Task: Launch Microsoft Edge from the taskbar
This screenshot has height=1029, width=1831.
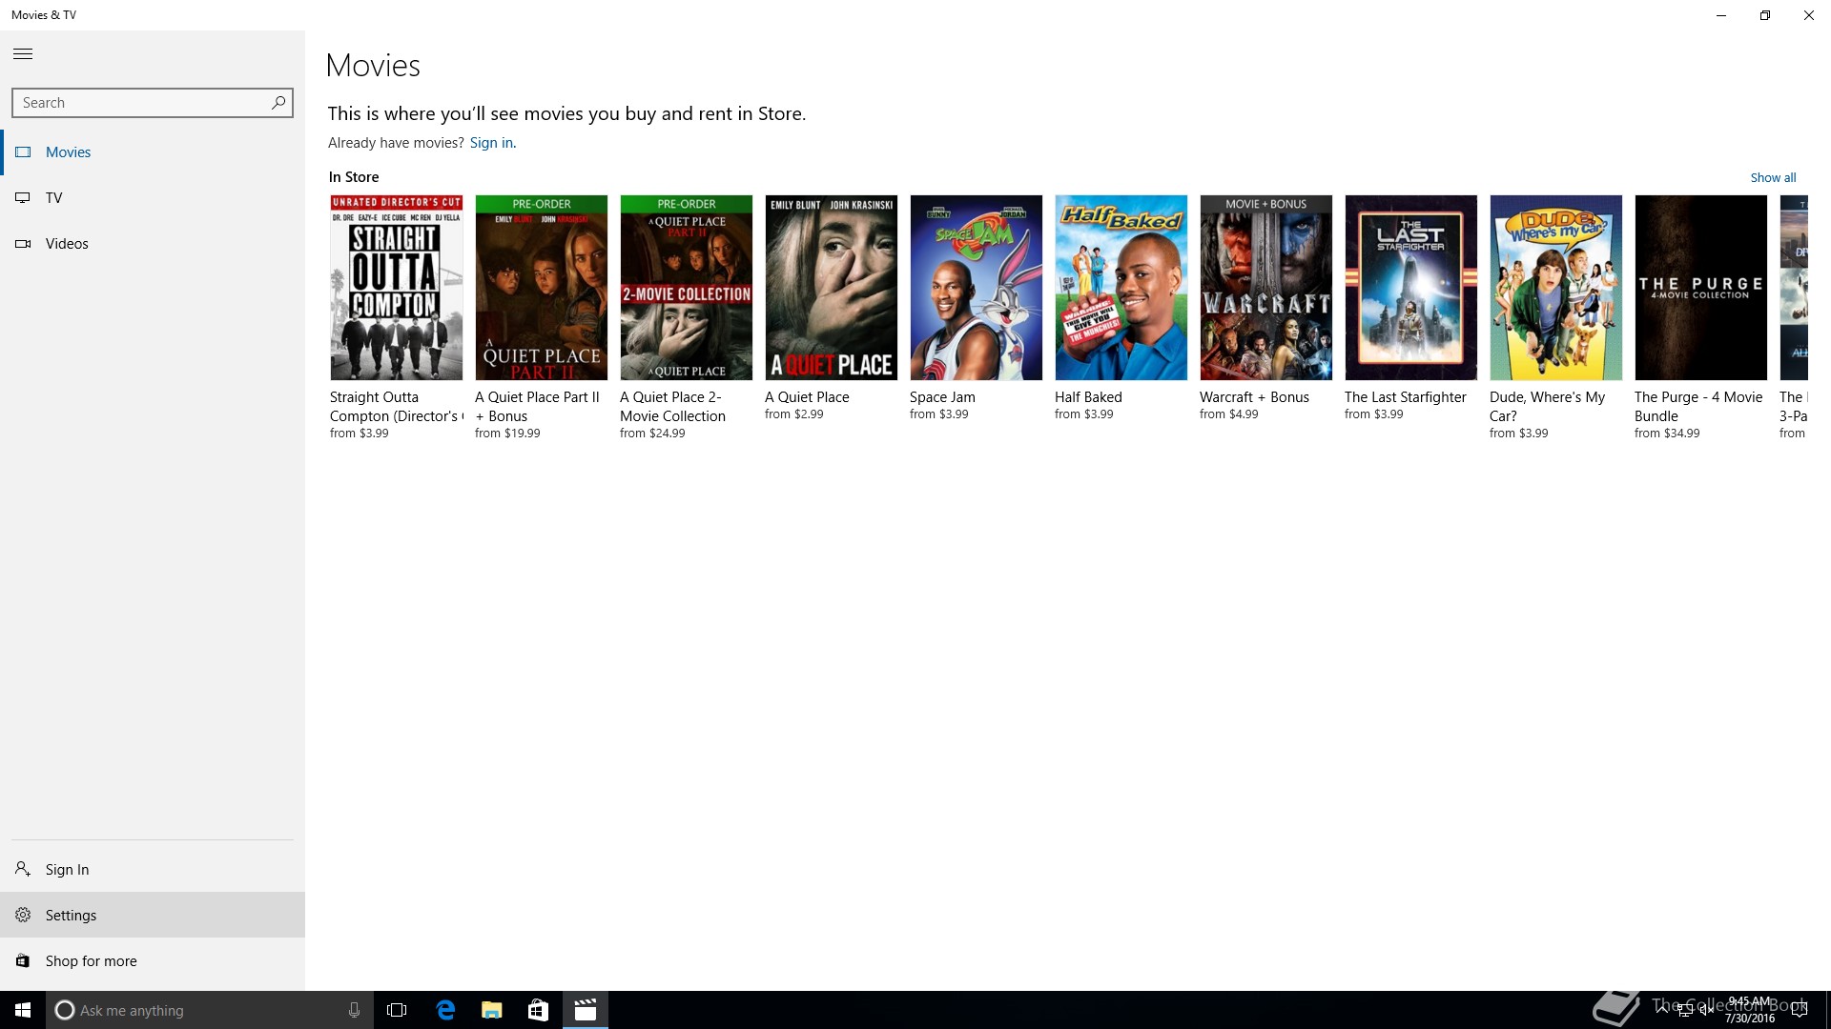Action: [x=445, y=1010]
